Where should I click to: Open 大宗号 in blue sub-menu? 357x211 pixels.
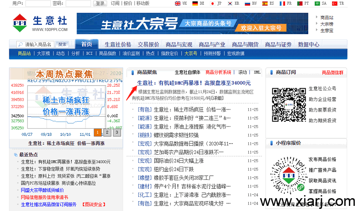coord(191,53)
